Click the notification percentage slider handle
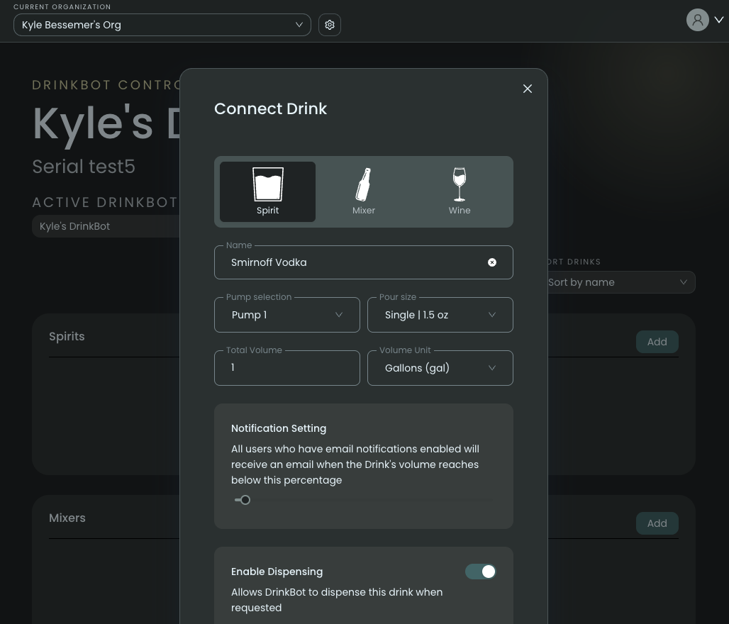This screenshot has width=729, height=624. tap(245, 500)
